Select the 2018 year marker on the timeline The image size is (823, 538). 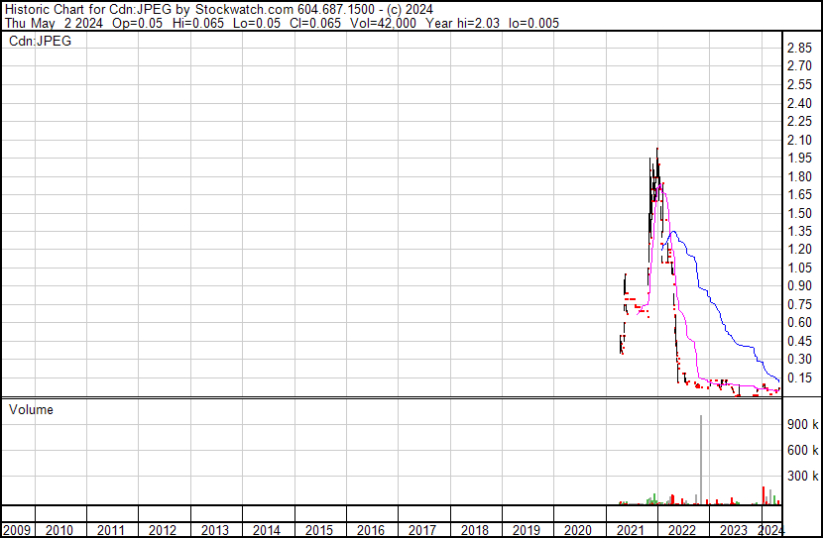pyautogui.click(x=474, y=530)
